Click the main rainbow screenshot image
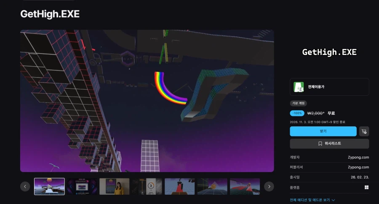 [147, 101]
